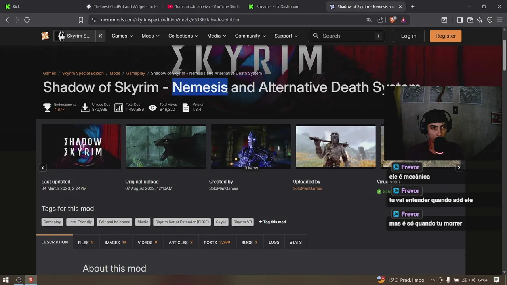Open the BUGS tab
This screenshot has width=507, height=285.
(x=249, y=242)
